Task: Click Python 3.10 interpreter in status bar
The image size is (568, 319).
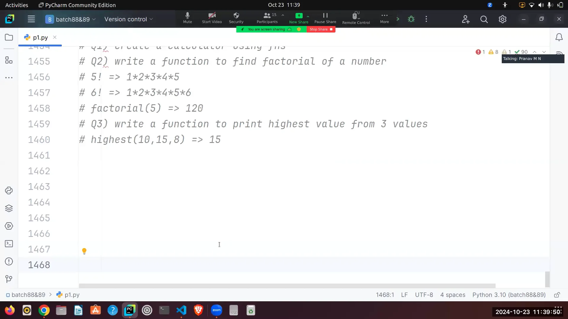Action: coord(509,294)
